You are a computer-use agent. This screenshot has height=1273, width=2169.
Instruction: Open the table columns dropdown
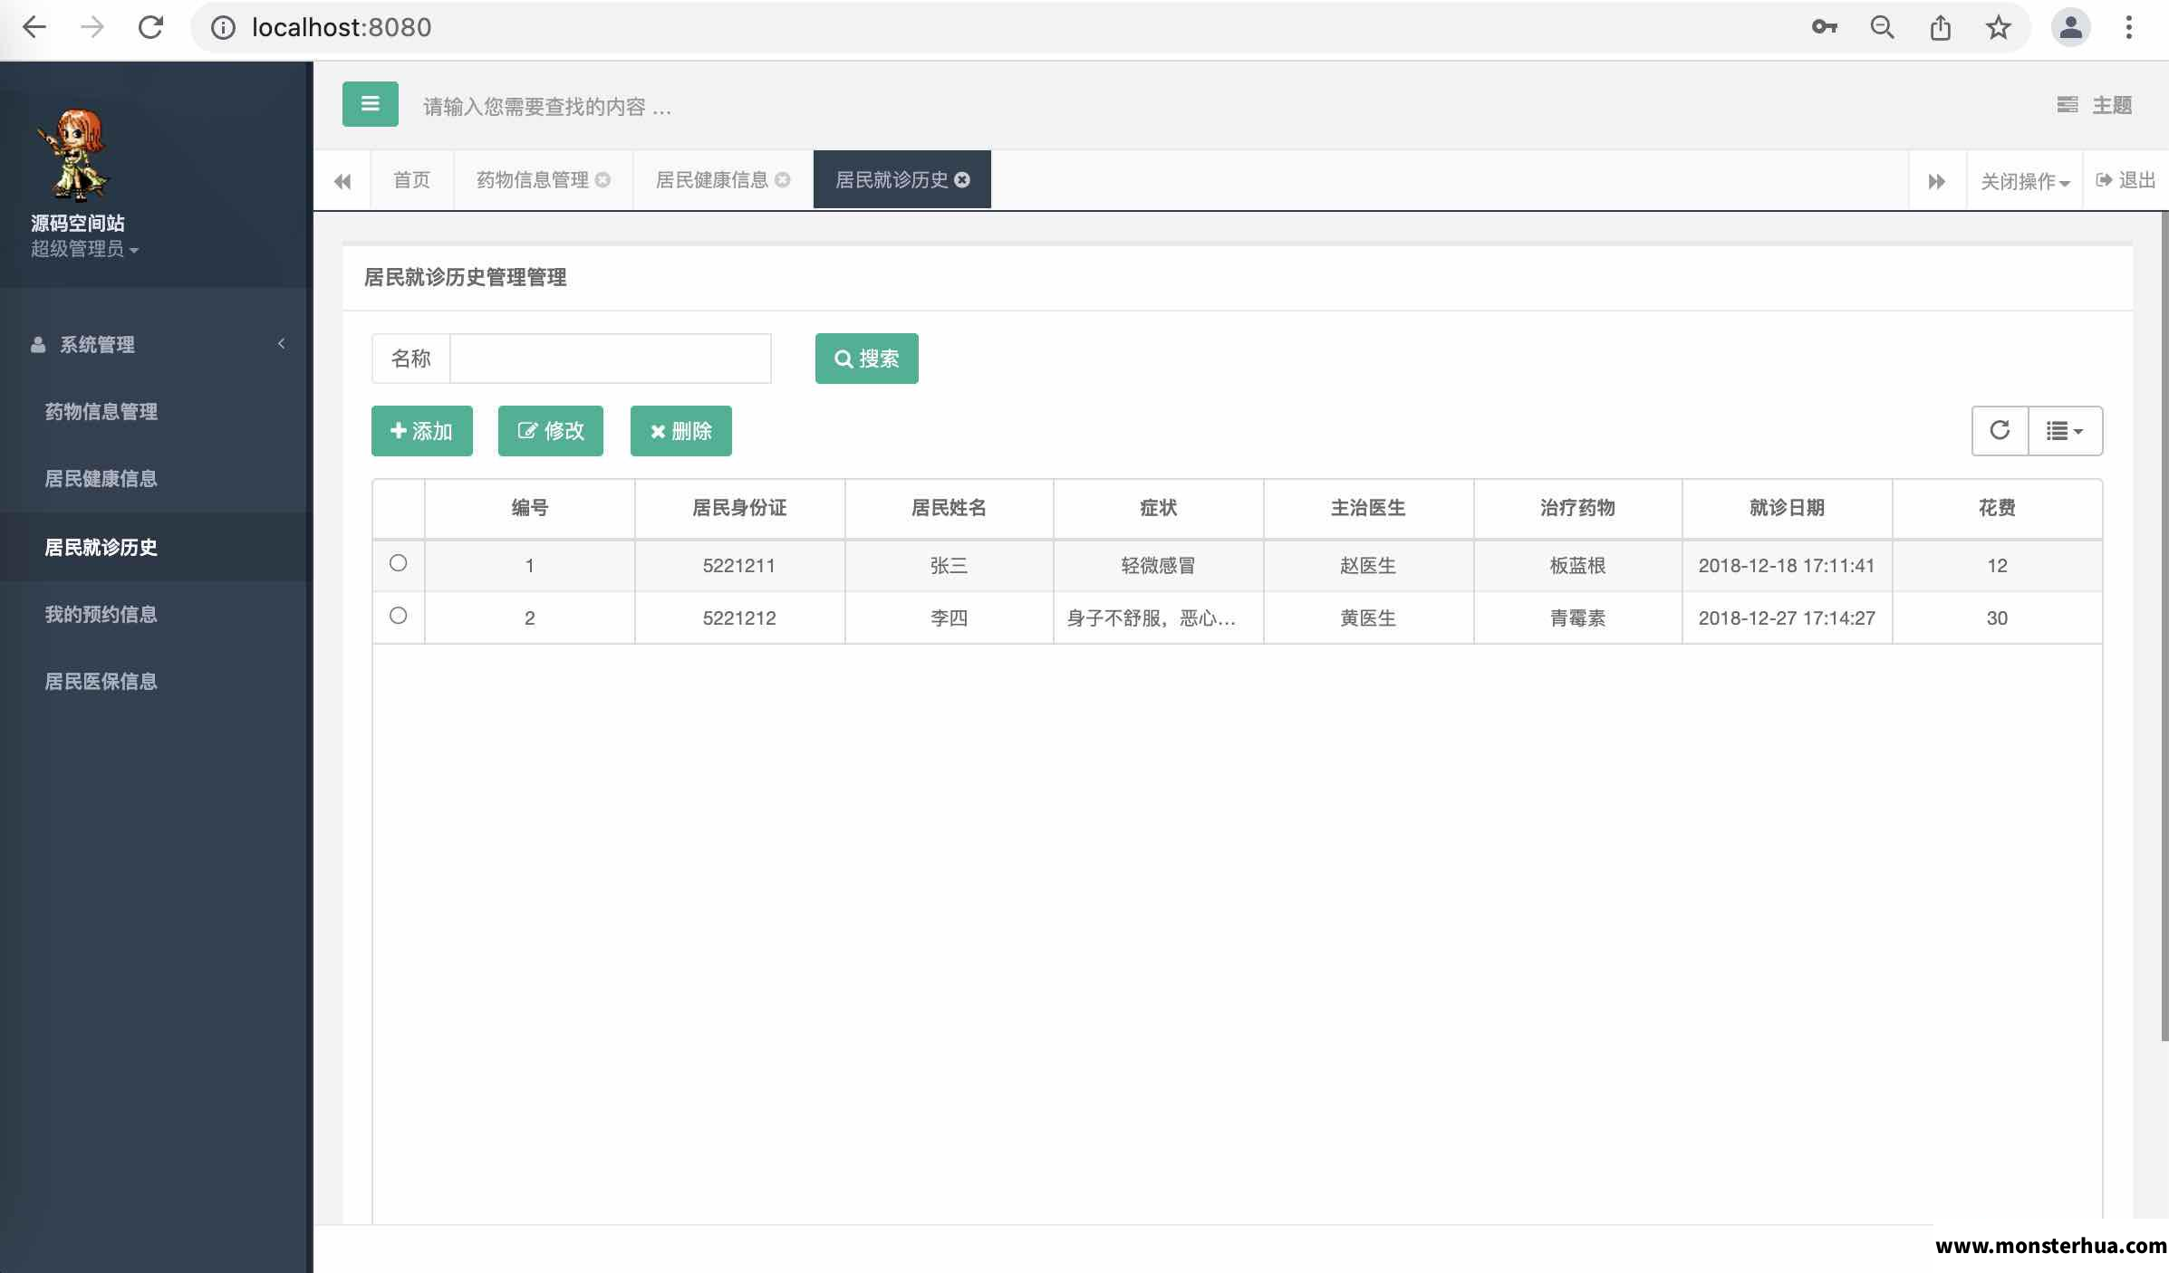(x=2065, y=430)
